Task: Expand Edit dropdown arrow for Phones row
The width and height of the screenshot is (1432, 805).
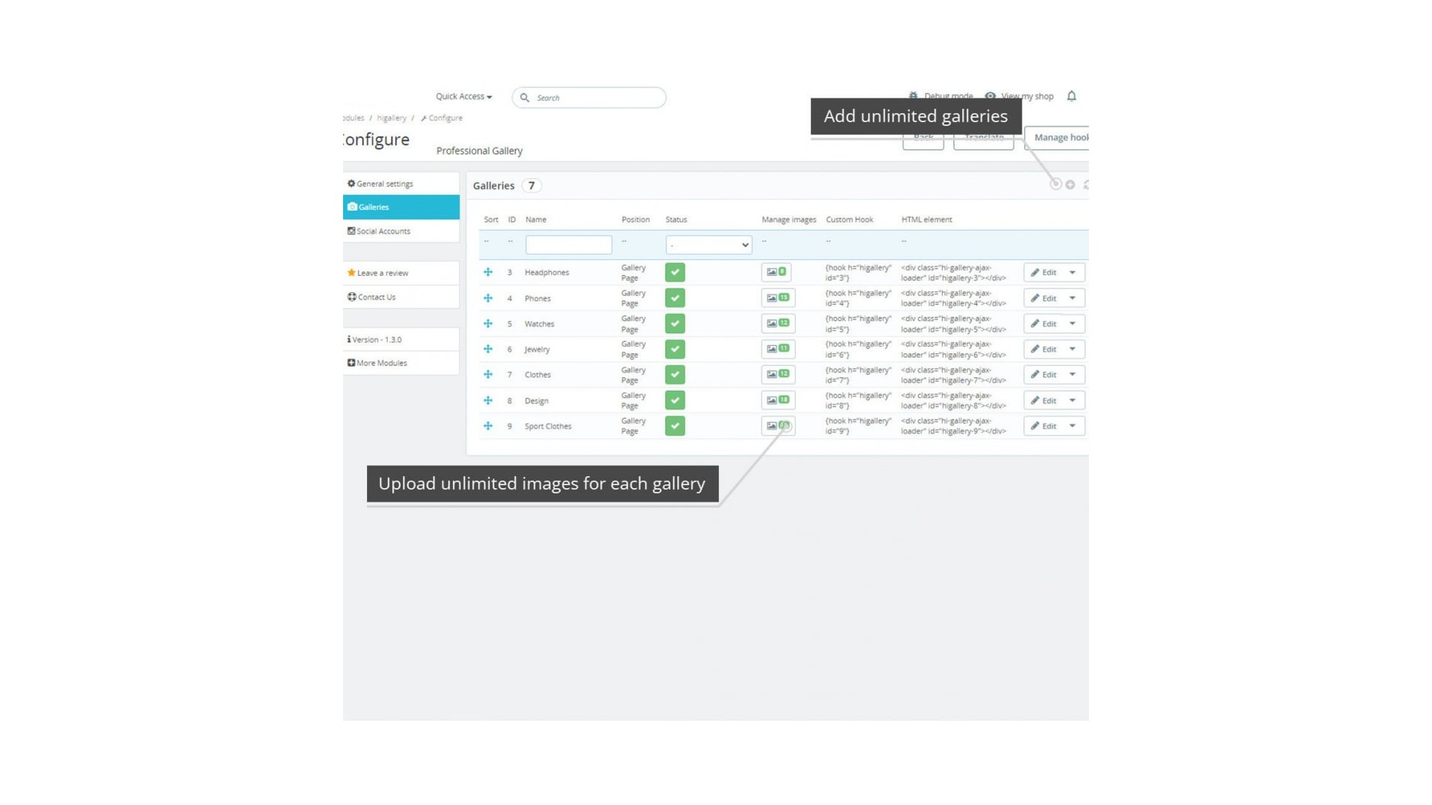Action: [1073, 298]
